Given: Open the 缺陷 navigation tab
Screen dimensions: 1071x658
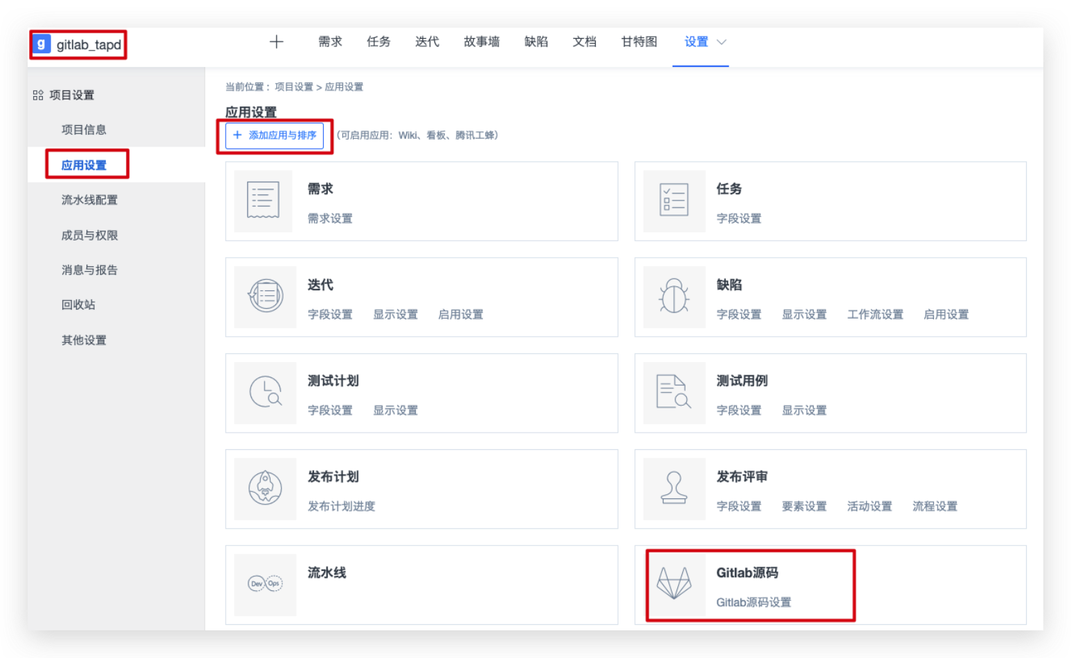Looking at the screenshot, I should pos(536,42).
